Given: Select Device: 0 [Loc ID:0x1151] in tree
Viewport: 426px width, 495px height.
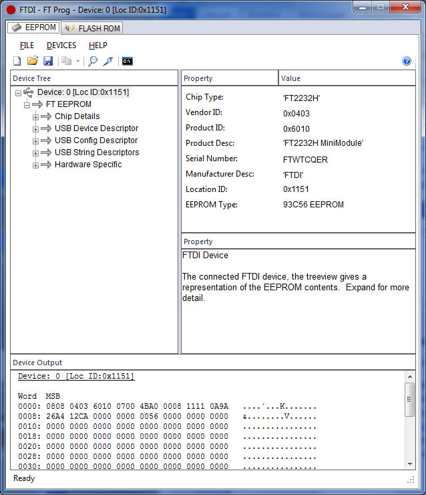Looking at the screenshot, I should coord(83,92).
